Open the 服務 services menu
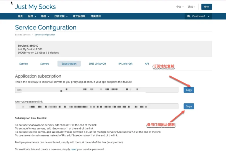226x156 pixels. coord(32,16)
